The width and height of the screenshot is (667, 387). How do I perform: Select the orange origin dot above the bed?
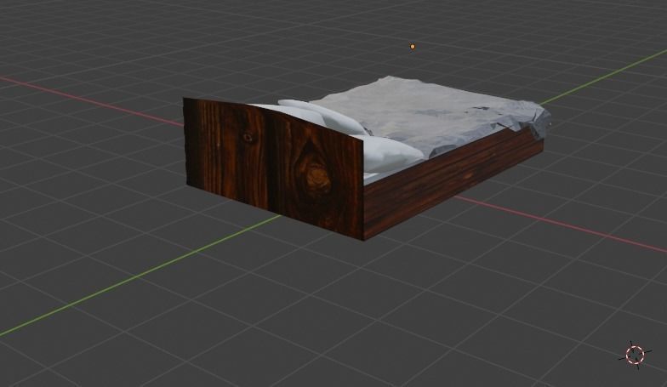(412, 46)
